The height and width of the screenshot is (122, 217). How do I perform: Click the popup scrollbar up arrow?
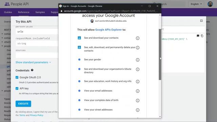click(x=160, y=15)
